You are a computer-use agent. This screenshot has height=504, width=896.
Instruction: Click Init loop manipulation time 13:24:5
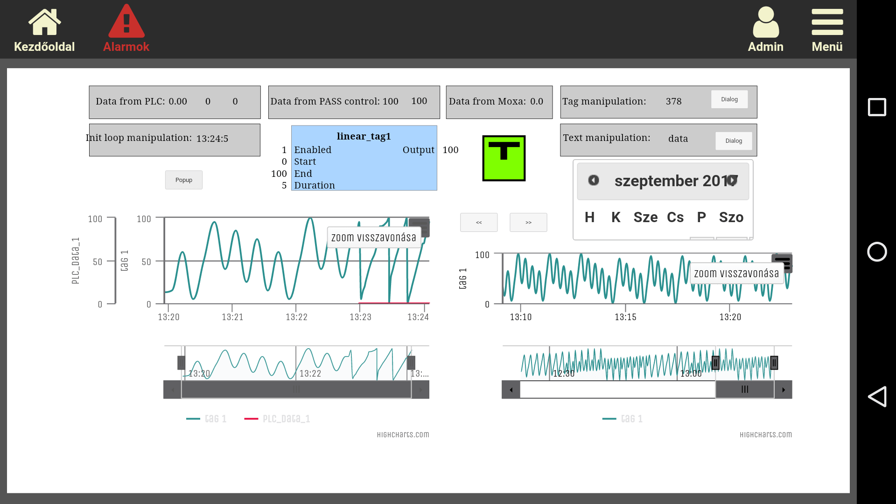tap(212, 139)
